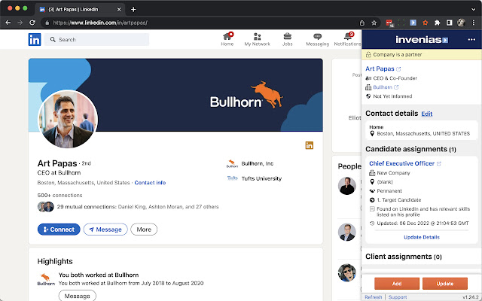Click the Support link in Invenias footer
Screen dimensions: 482x301
coord(398,297)
